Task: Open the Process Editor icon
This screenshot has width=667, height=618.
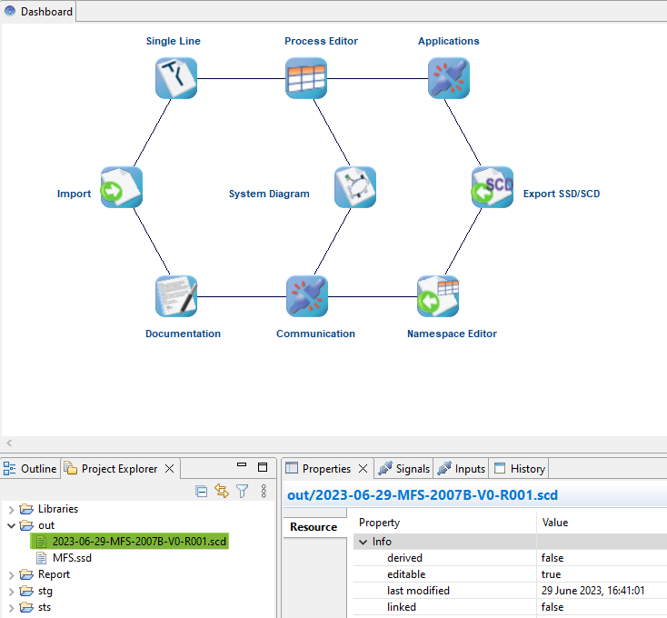Action: pos(306,78)
